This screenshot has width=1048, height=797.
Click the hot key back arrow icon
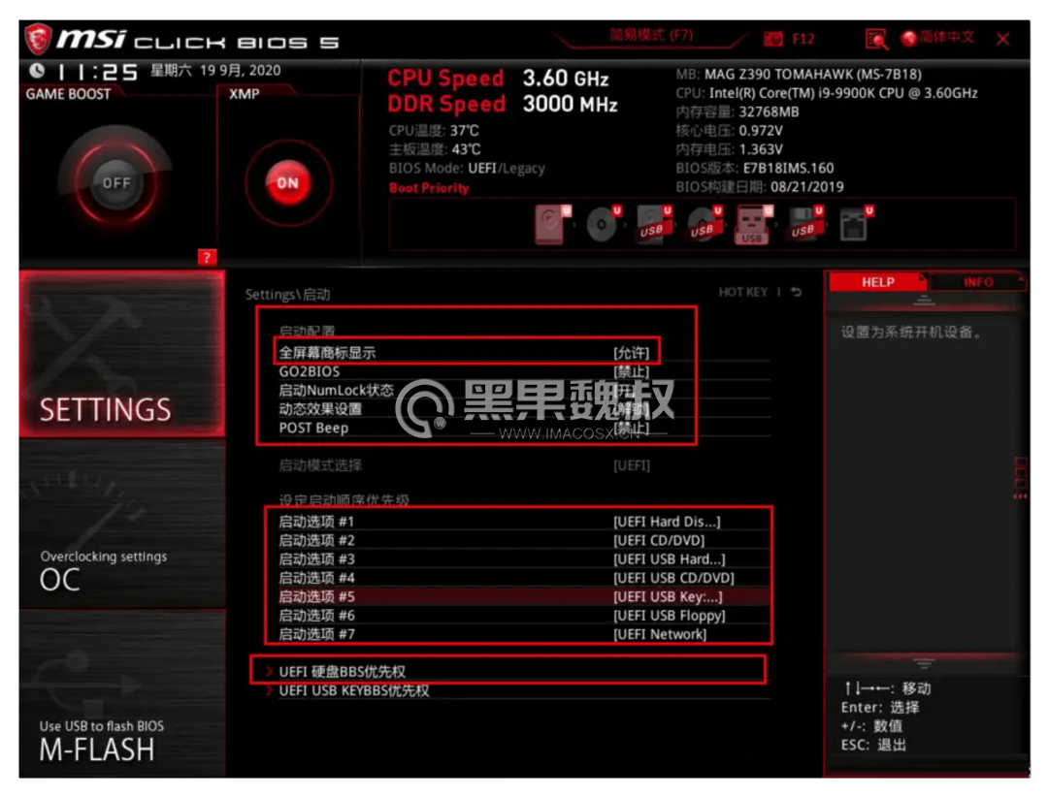(x=796, y=292)
